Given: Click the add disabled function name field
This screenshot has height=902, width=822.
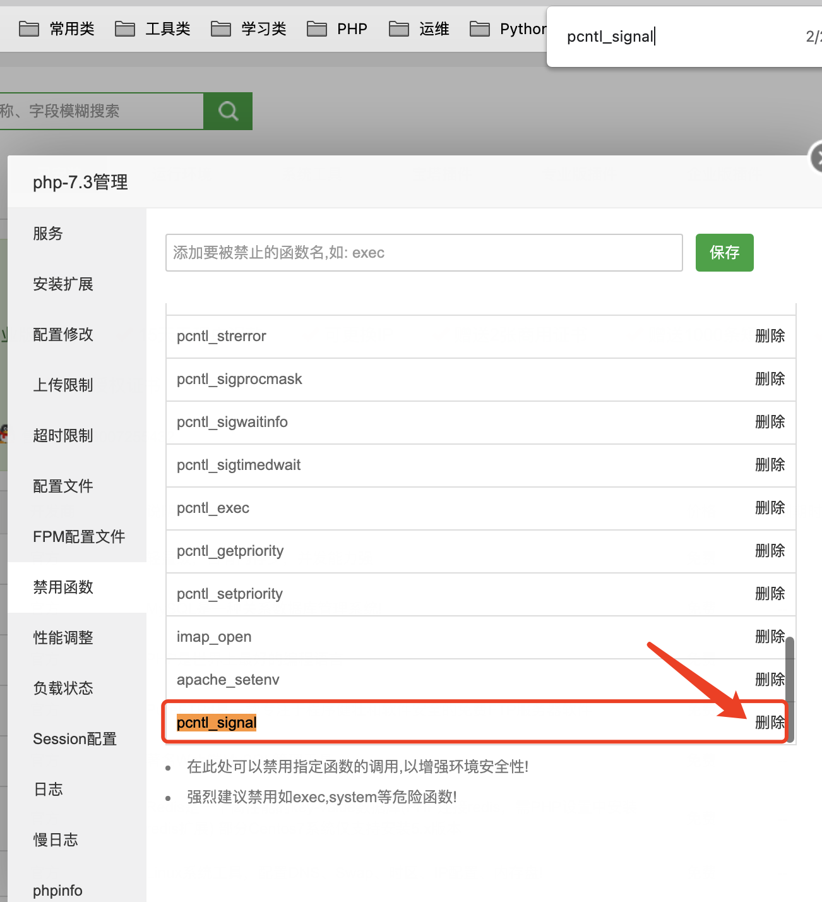Looking at the screenshot, I should click(x=424, y=253).
